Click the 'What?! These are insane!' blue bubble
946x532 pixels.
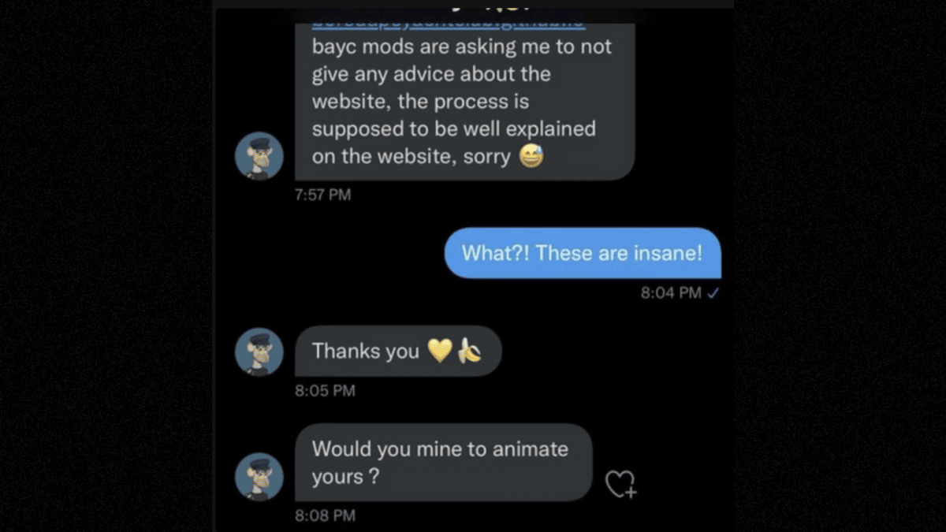(582, 253)
